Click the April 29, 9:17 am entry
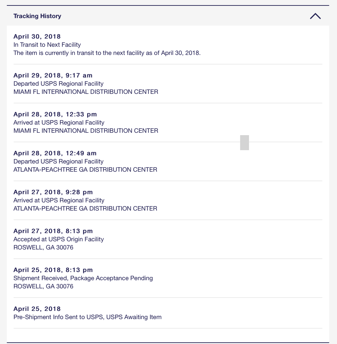The width and height of the screenshot is (337, 344). coord(53,75)
